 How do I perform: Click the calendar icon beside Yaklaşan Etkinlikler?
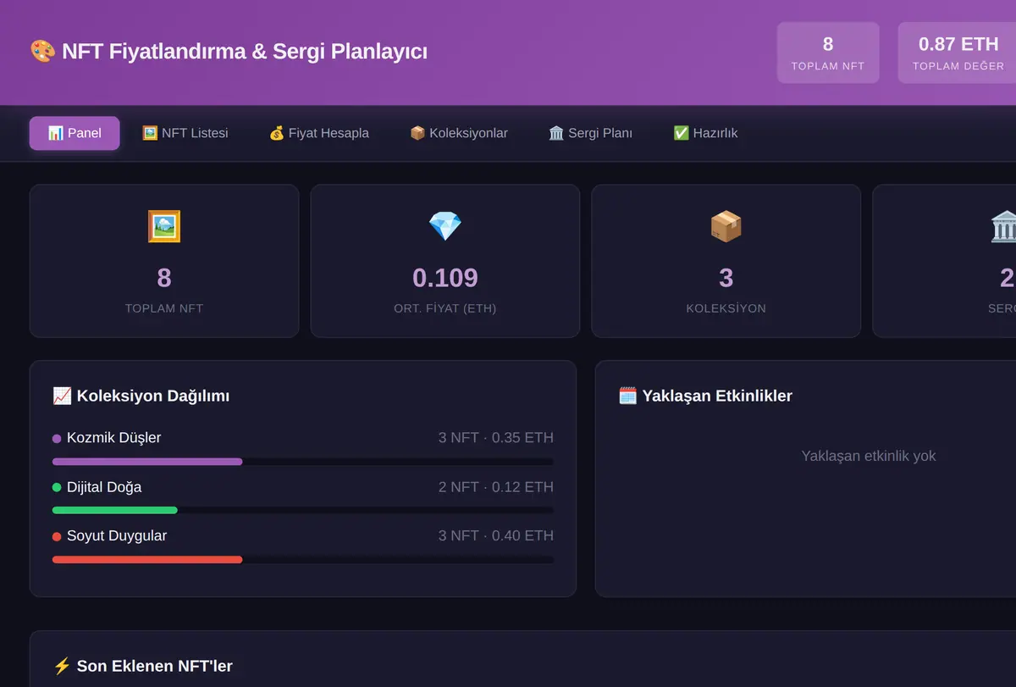[627, 396]
